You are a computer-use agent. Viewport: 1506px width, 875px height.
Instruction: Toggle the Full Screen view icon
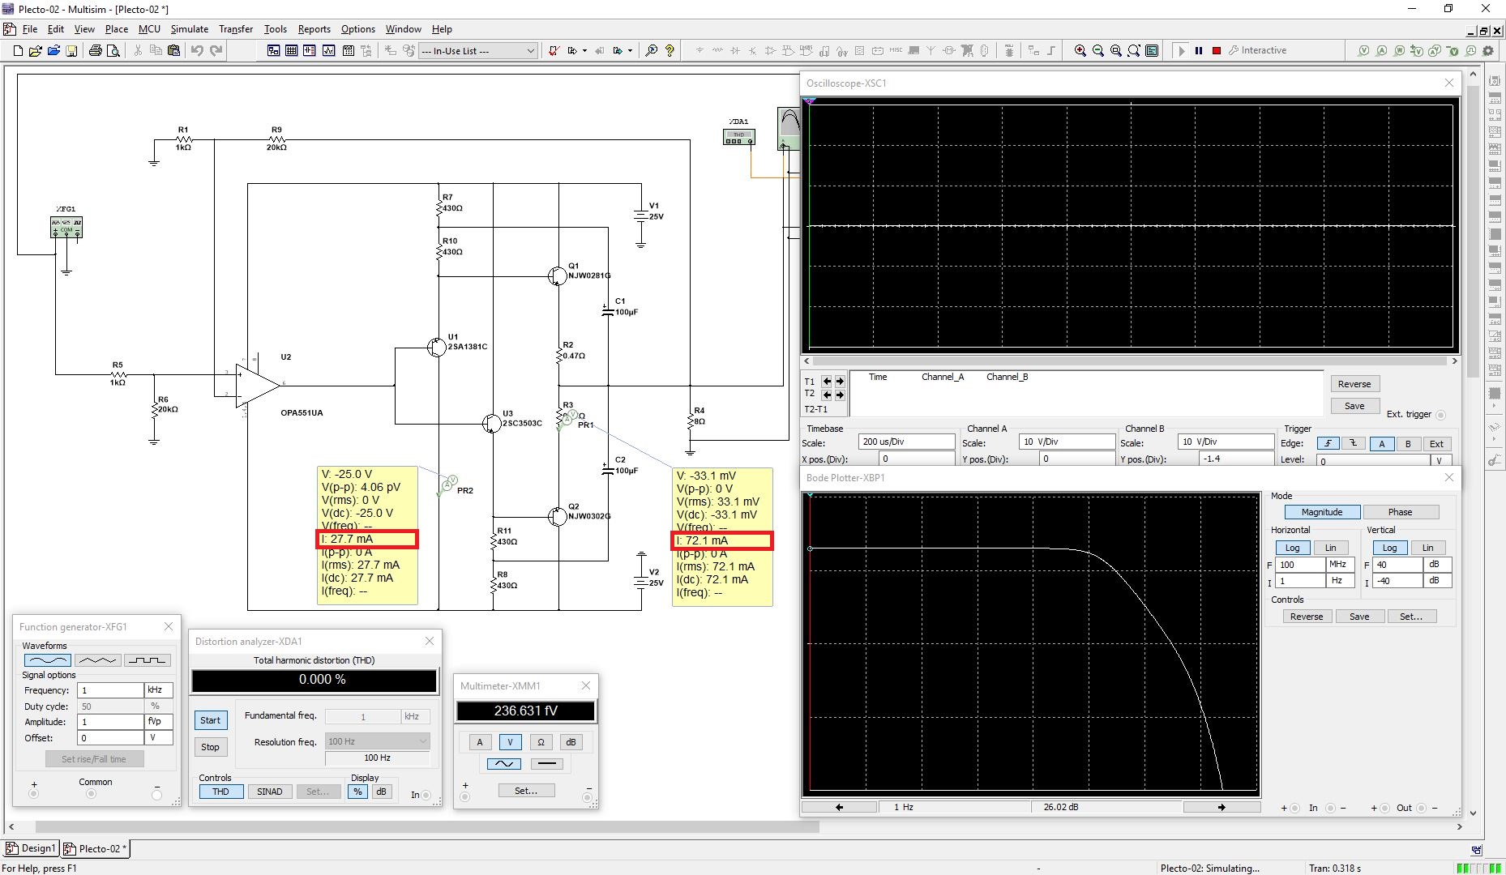click(x=1152, y=50)
